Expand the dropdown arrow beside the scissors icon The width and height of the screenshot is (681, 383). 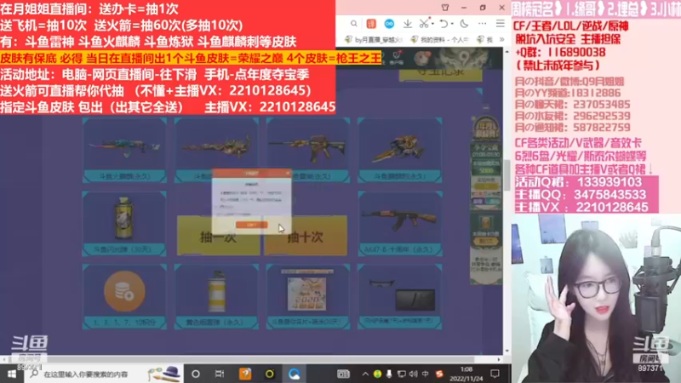coord(433,24)
